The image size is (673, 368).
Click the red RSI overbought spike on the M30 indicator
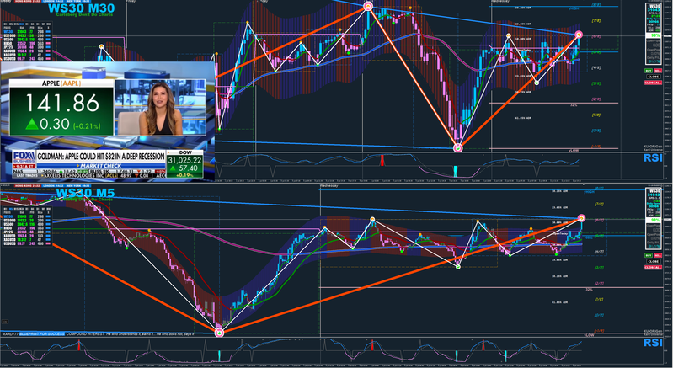(382, 161)
